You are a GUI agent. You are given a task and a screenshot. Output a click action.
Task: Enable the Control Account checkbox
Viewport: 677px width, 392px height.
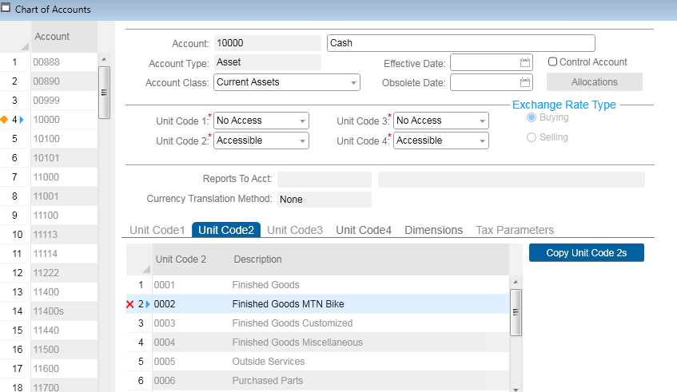coord(552,61)
